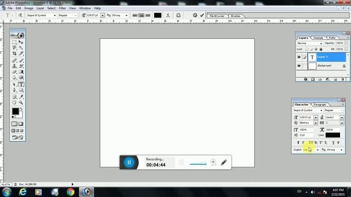Select the Pen tool
This screenshot has width=351, height=197.
pyautogui.click(x=14, y=90)
